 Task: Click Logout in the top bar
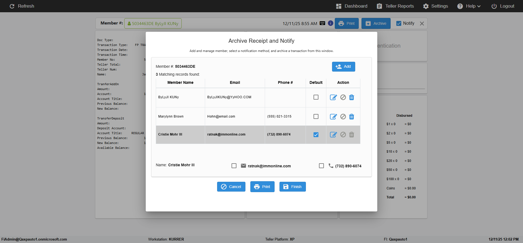point(503,6)
